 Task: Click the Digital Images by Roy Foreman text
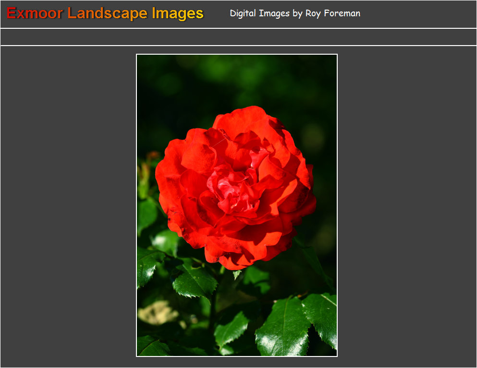click(294, 13)
